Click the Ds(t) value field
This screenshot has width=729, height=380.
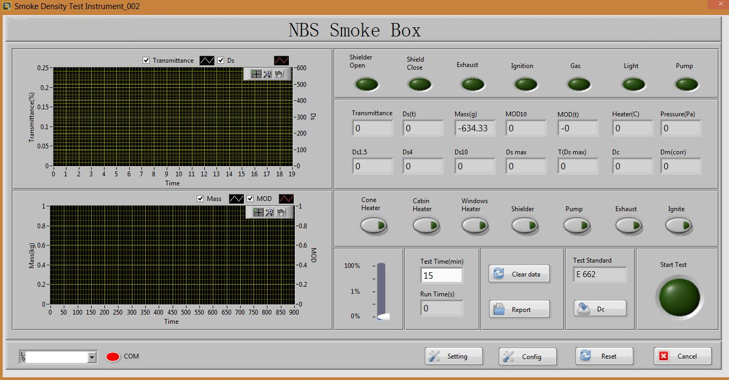coord(423,128)
